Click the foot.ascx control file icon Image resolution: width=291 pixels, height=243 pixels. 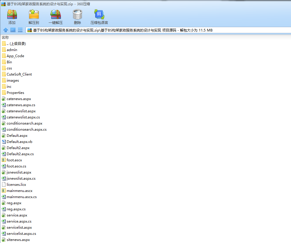(x=4, y=160)
